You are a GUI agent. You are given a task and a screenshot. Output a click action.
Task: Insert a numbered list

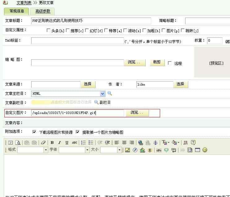(x=83, y=143)
